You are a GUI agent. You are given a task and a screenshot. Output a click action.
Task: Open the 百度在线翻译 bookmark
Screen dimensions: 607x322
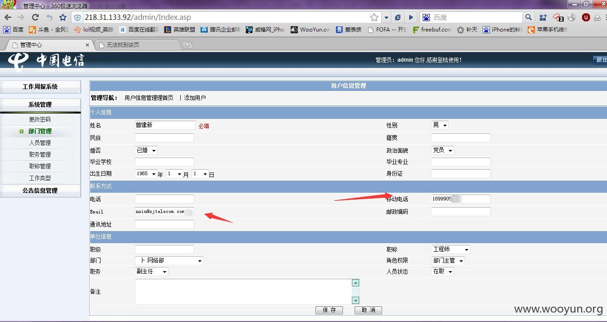[x=139, y=29]
